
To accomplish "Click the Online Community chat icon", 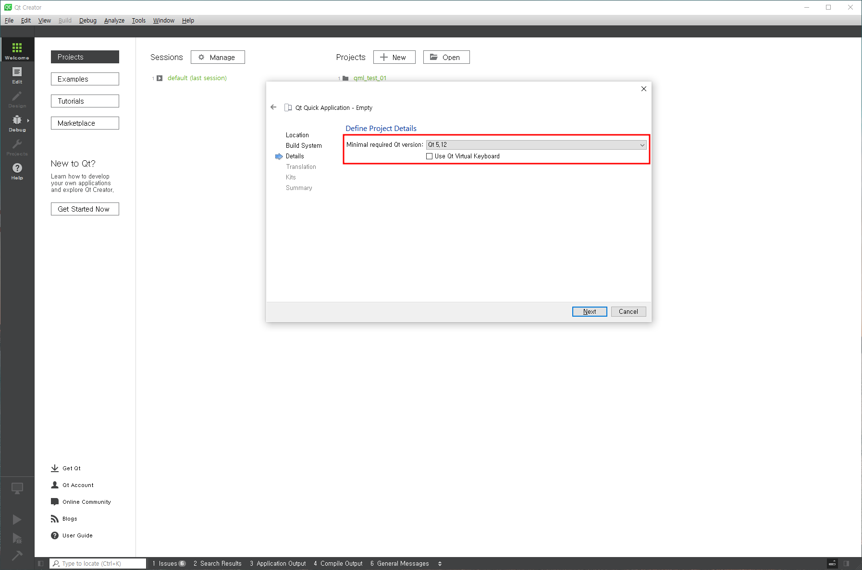I will click(55, 502).
